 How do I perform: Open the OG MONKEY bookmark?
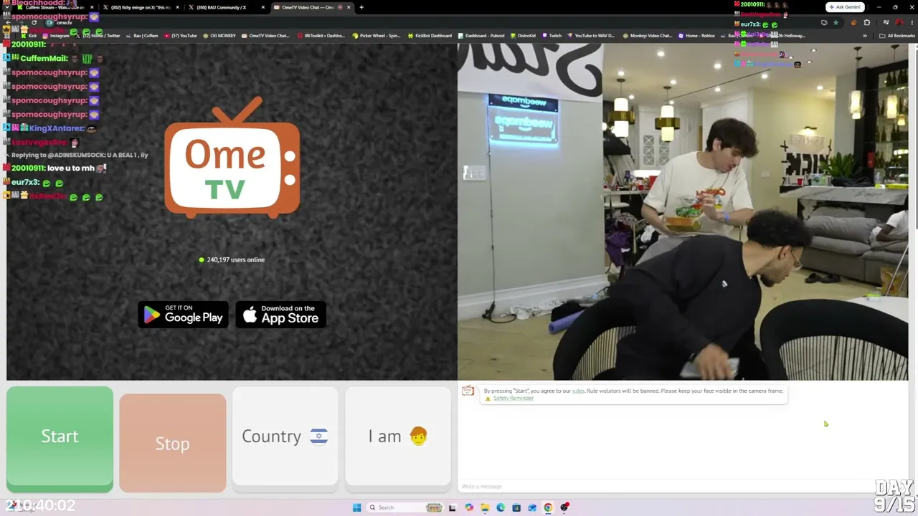pos(219,36)
